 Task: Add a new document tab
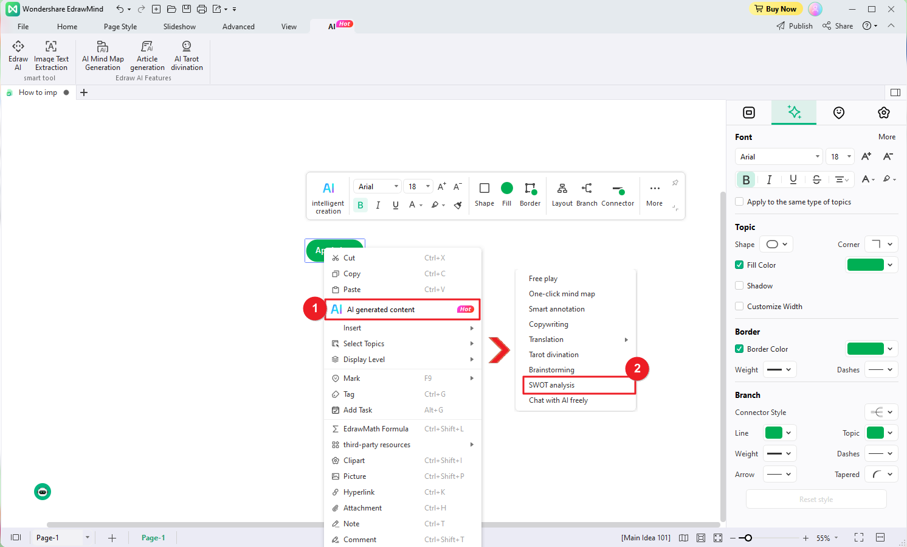(84, 92)
